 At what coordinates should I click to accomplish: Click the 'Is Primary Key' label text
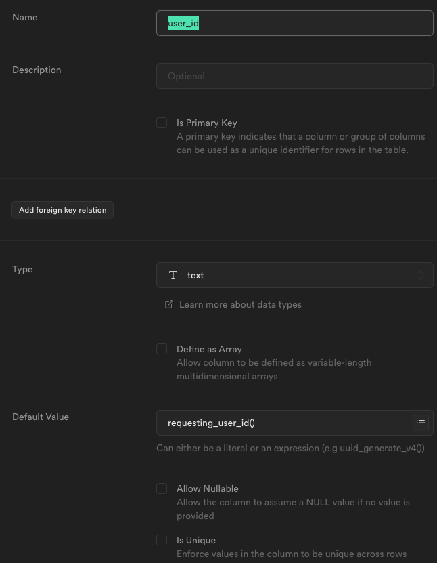pyautogui.click(x=207, y=123)
